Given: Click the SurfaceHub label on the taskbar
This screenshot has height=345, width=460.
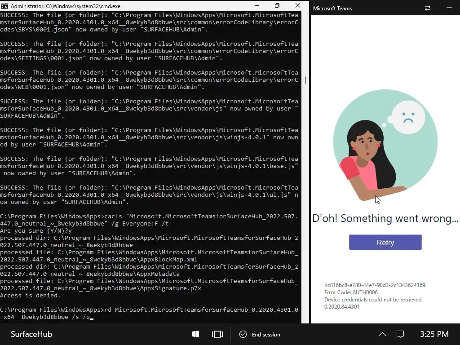Looking at the screenshot, I should pos(31,334).
